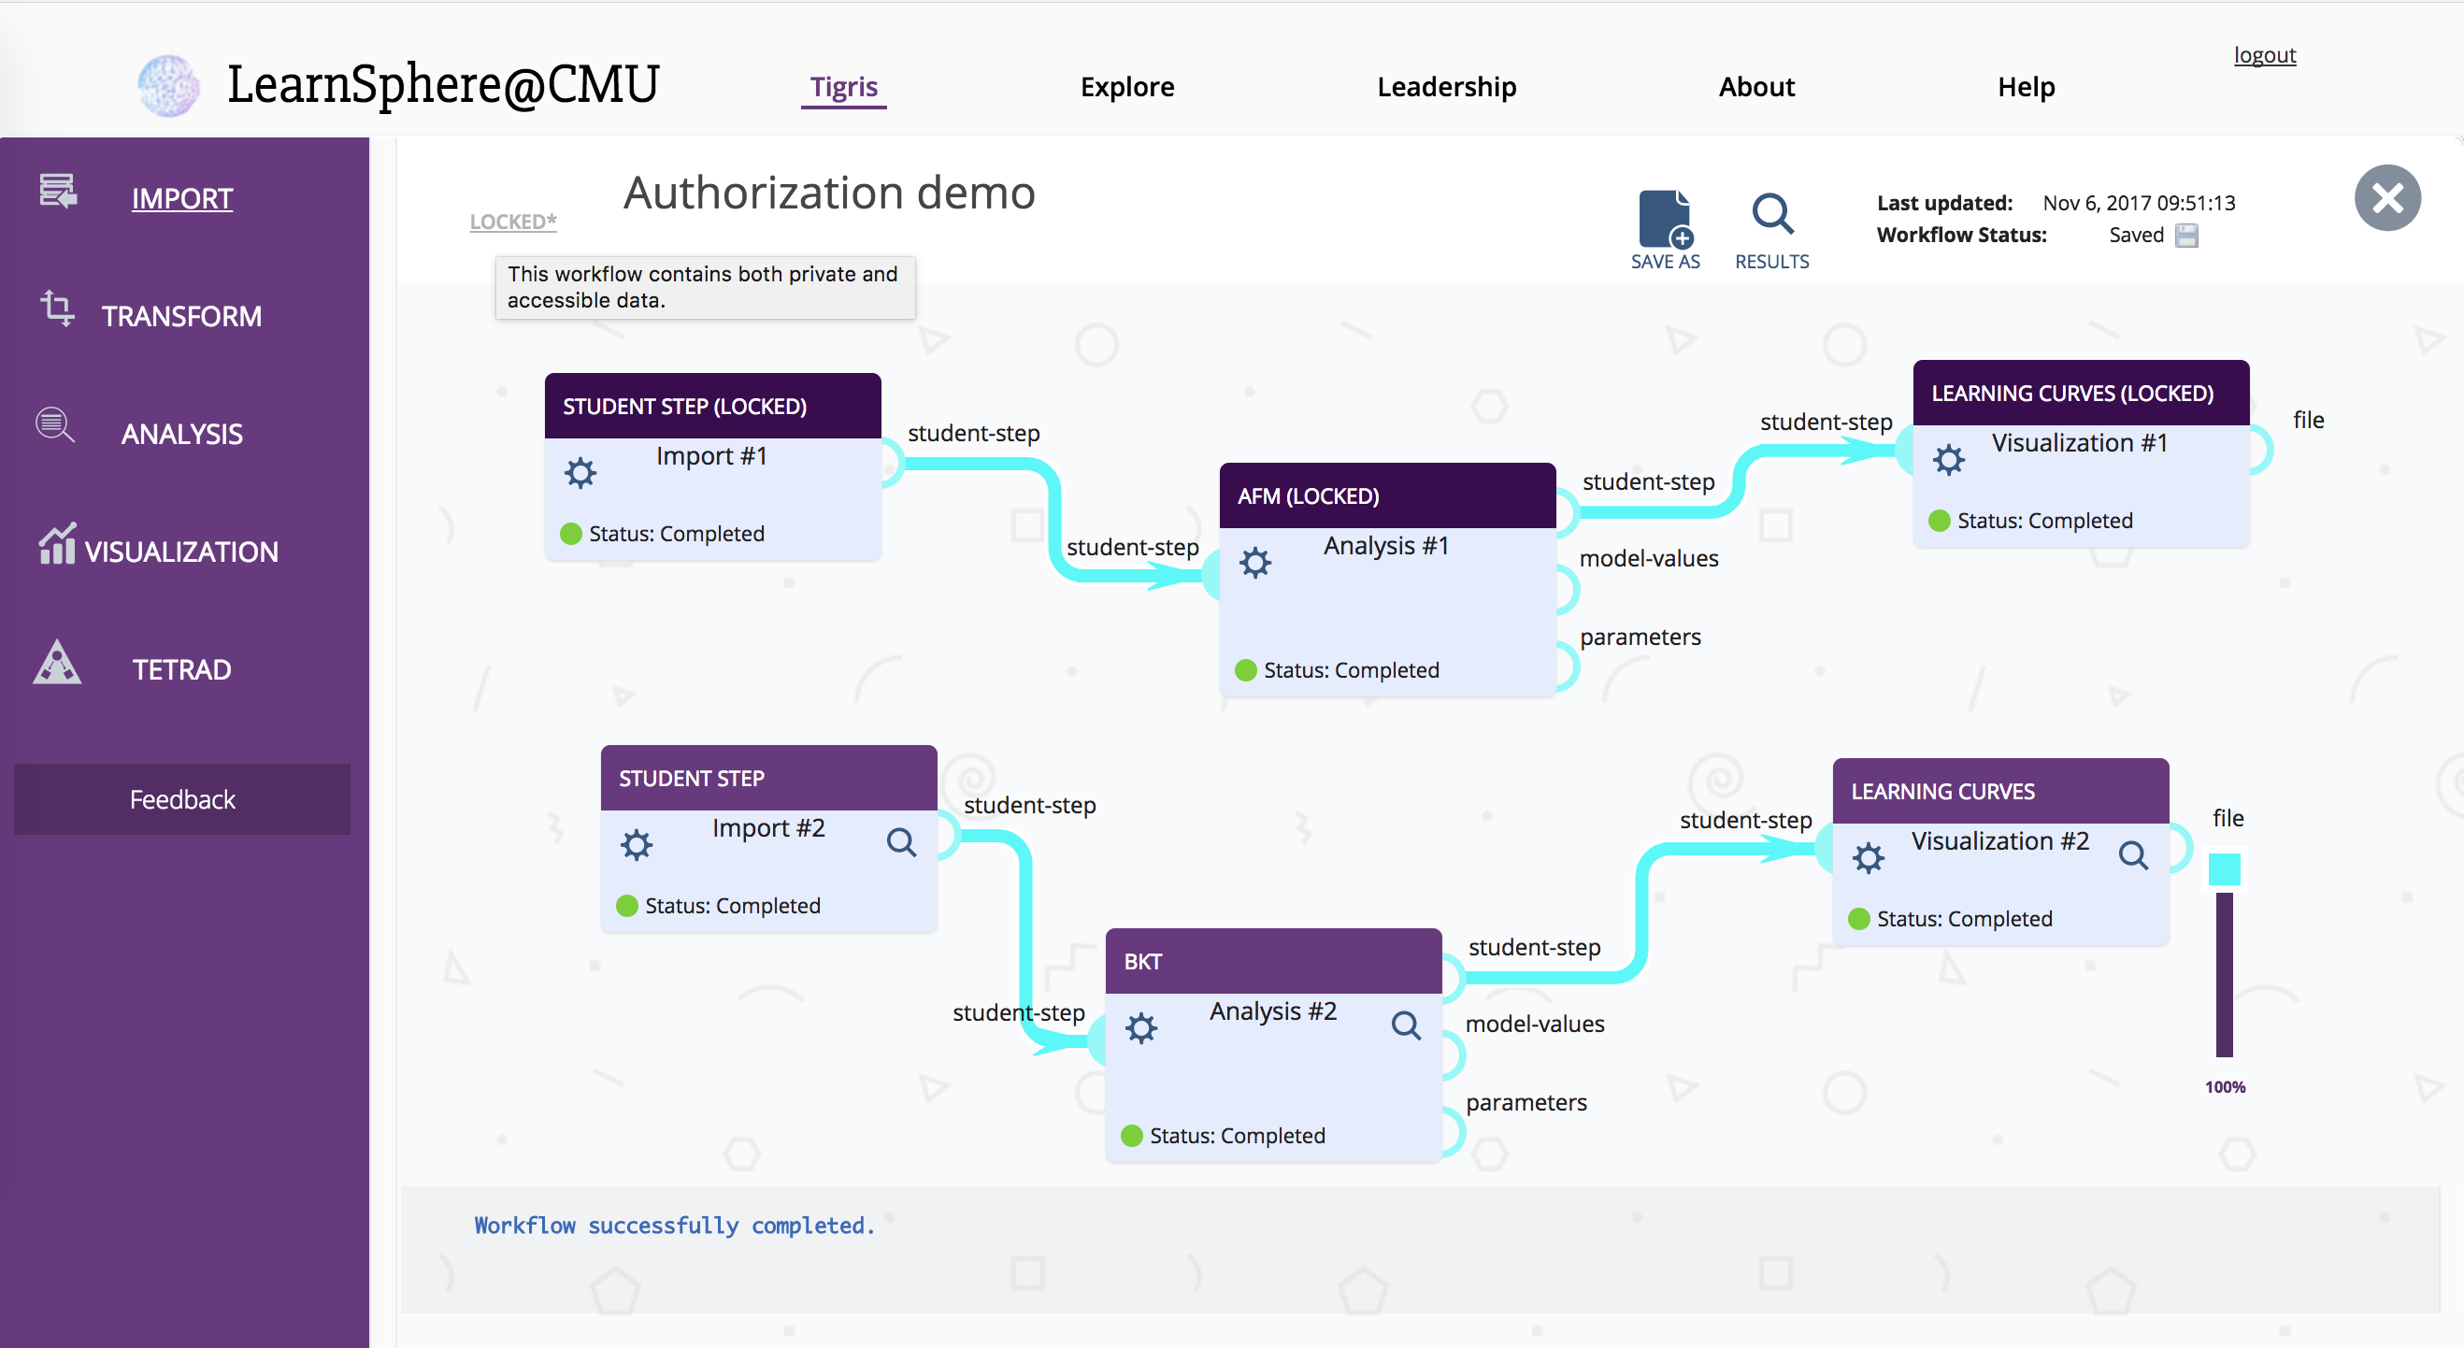Click the Save As file icon
The width and height of the screenshot is (2464, 1348).
click(x=1666, y=219)
